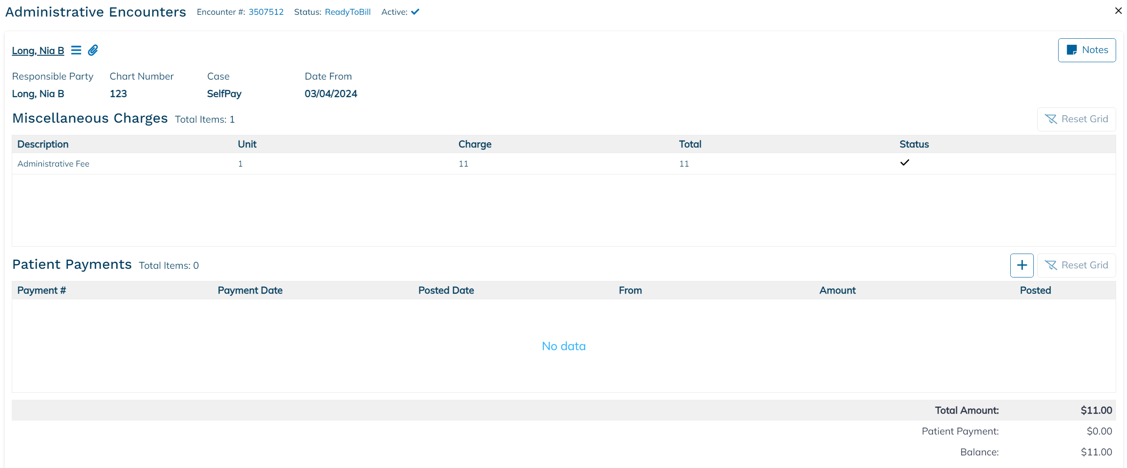Click encounter number 3507512

(x=266, y=12)
